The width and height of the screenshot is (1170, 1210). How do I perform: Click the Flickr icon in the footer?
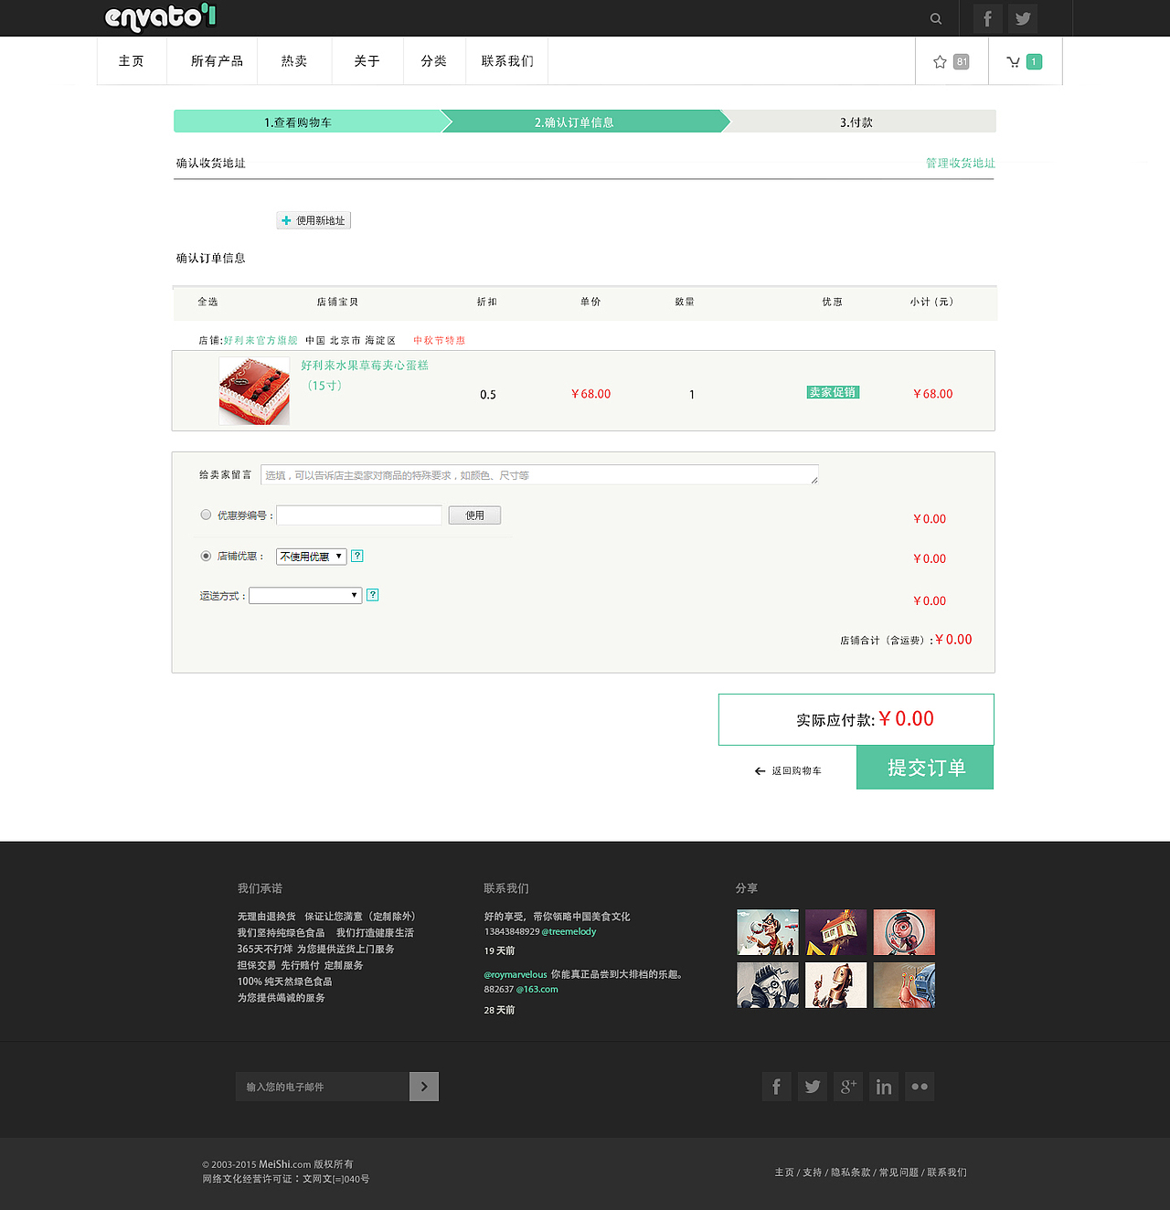click(x=920, y=1086)
